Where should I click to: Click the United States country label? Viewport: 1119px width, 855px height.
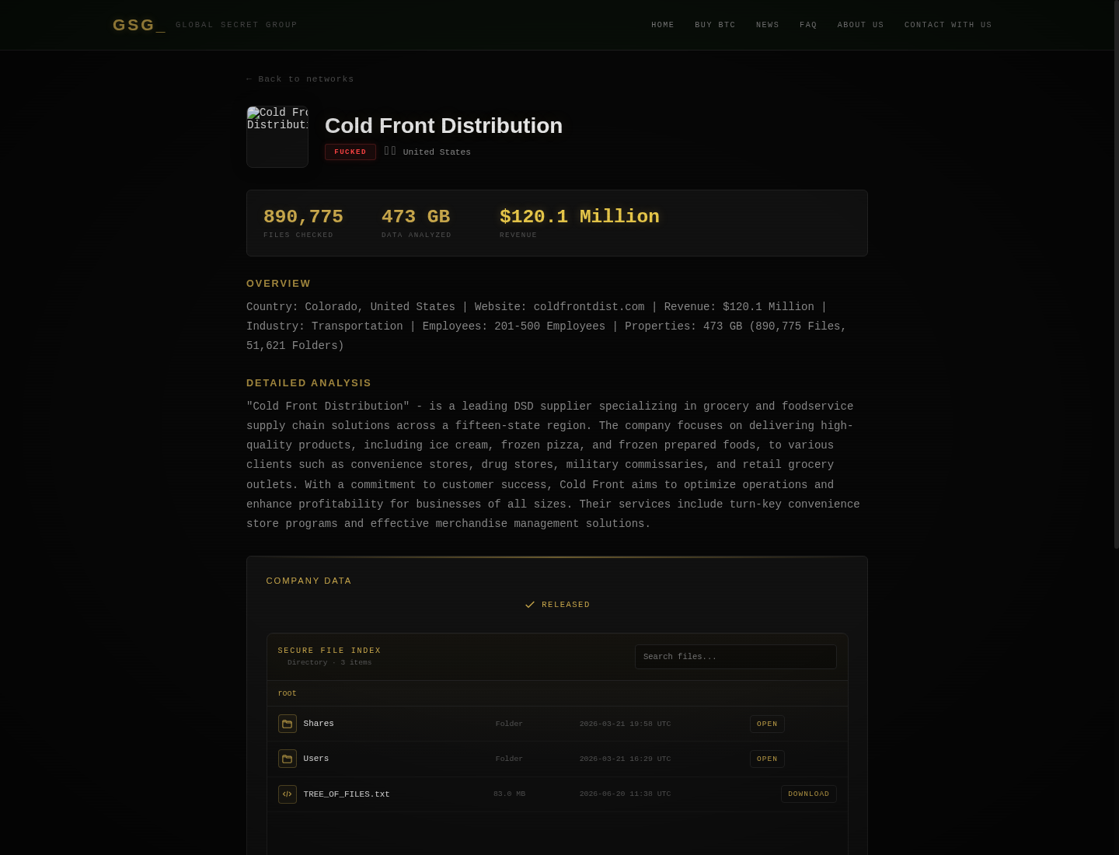[x=437, y=152]
